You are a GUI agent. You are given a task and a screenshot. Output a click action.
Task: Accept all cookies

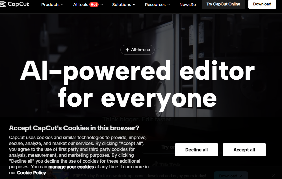pyautogui.click(x=244, y=150)
